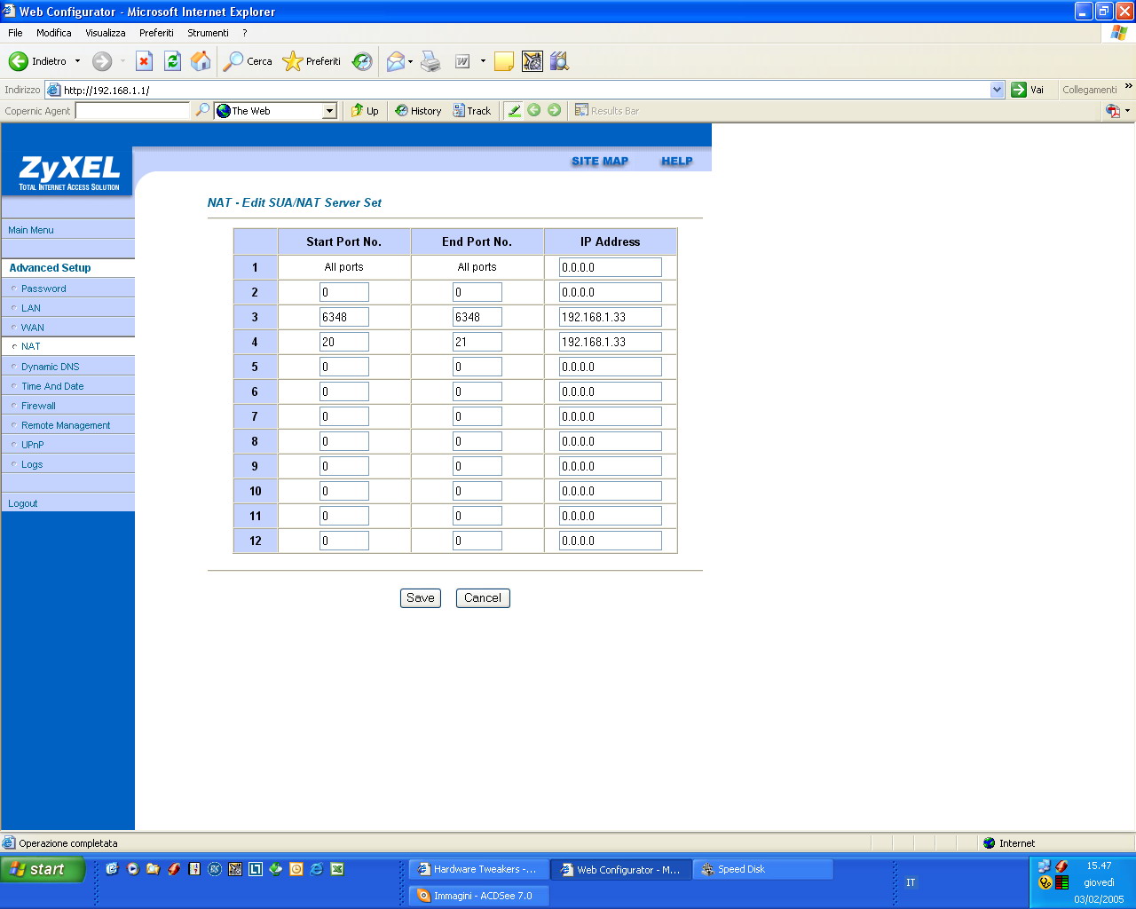Open the history clock icon in the toolbar

click(x=362, y=61)
